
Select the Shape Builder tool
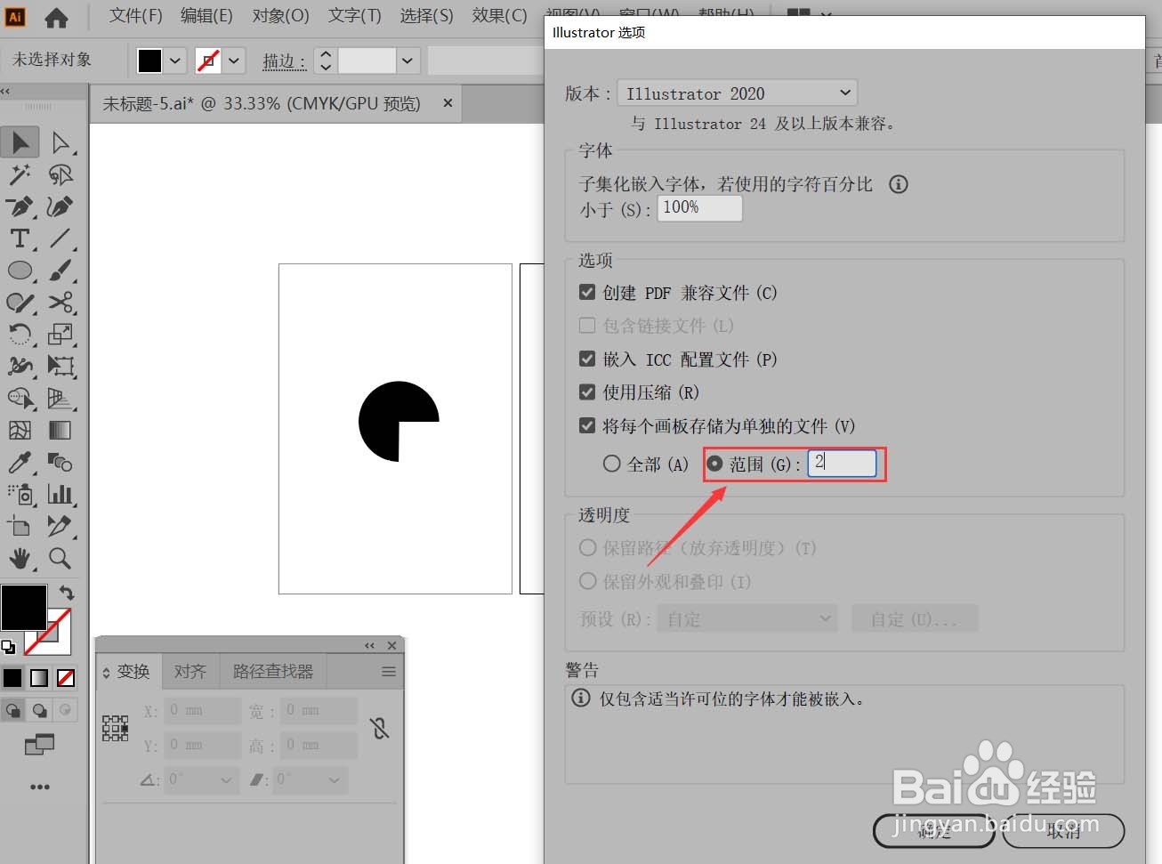click(x=20, y=399)
